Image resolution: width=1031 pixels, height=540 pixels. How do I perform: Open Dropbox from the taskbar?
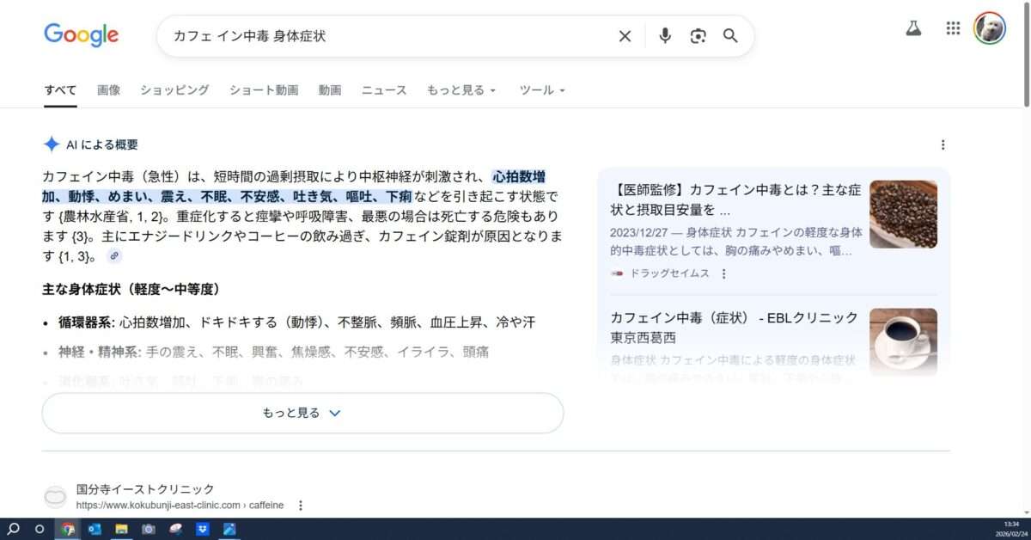pyautogui.click(x=203, y=529)
